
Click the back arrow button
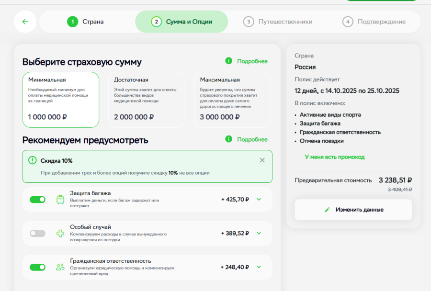click(x=25, y=22)
